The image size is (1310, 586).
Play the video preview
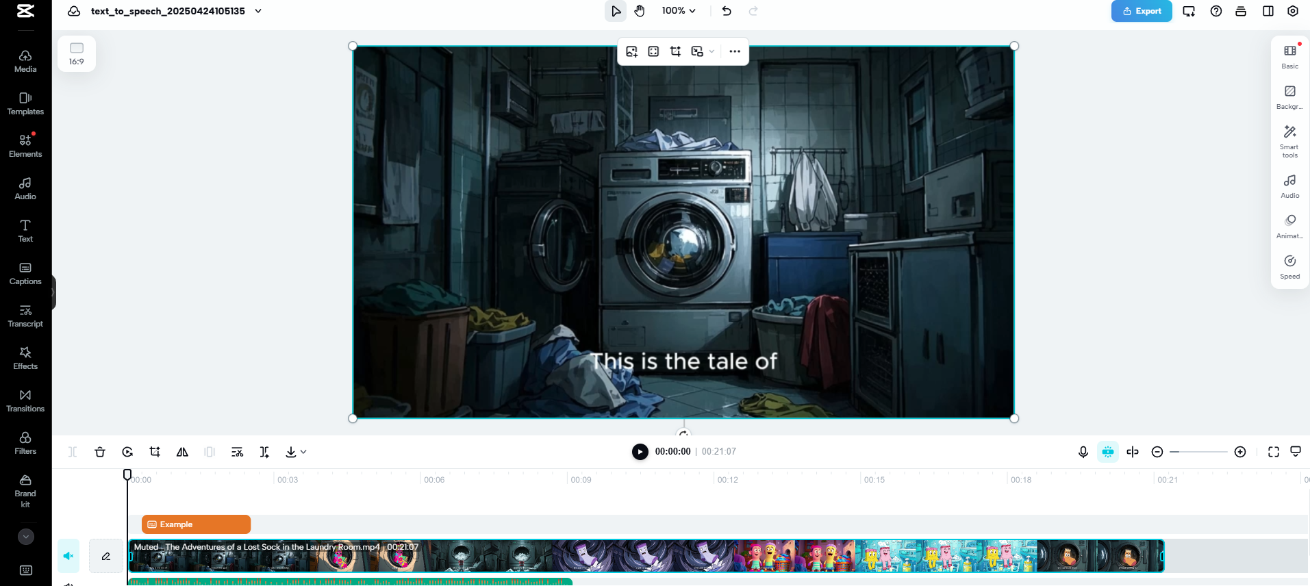pos(640,452)
